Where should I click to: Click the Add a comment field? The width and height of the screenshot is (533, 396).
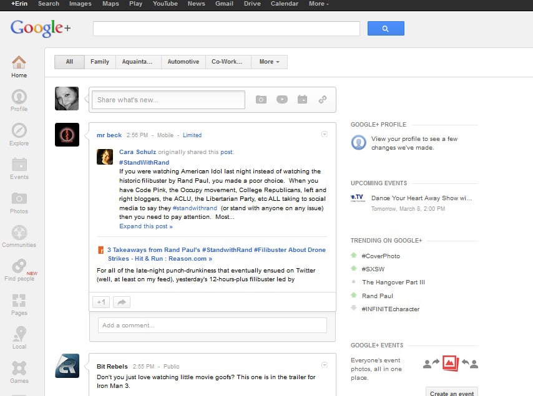point(212,325)
